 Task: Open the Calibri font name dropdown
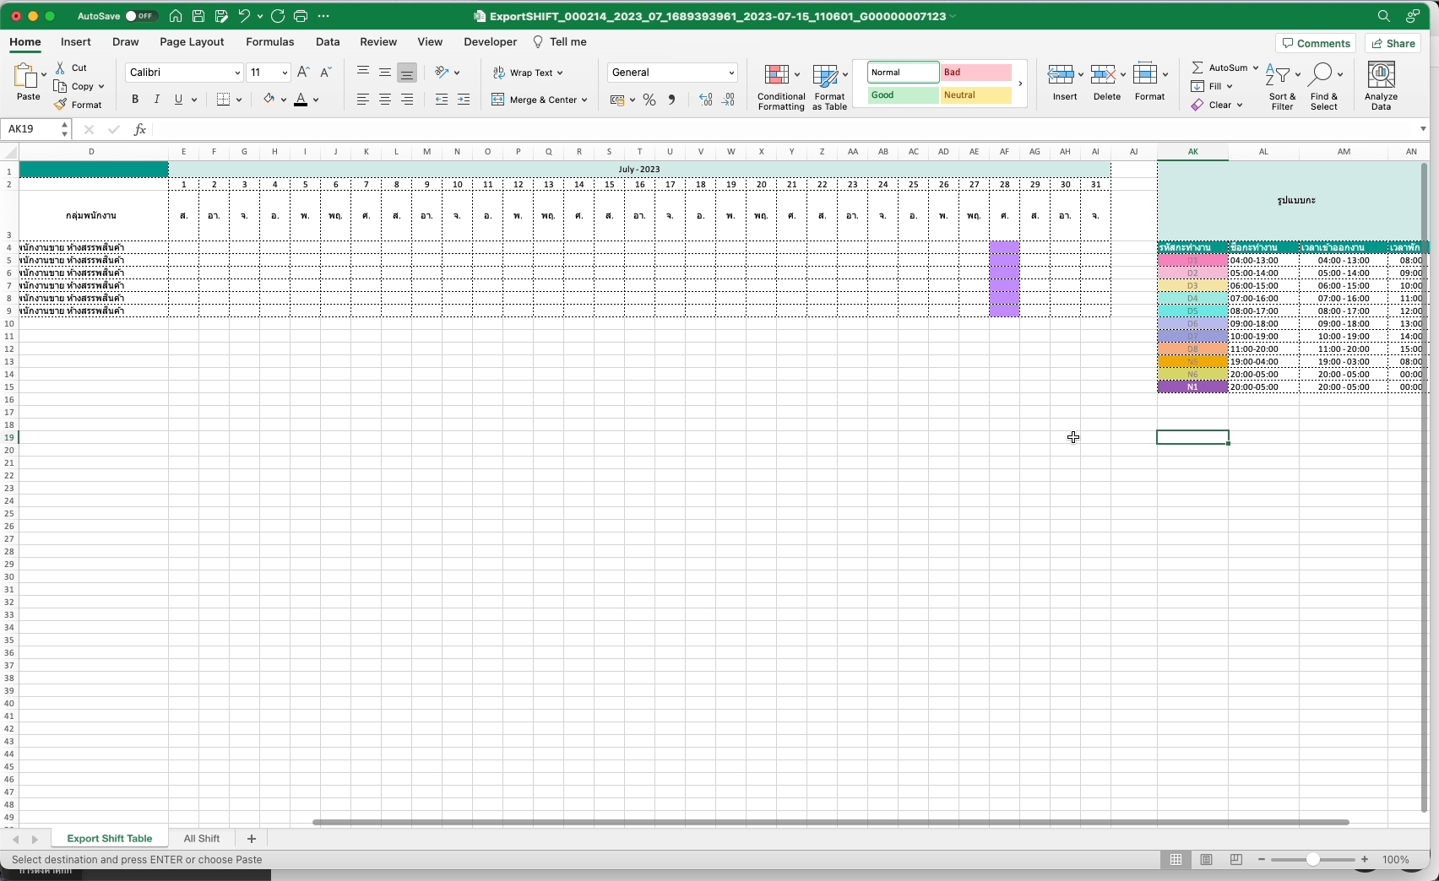click(x=236, y=73)
